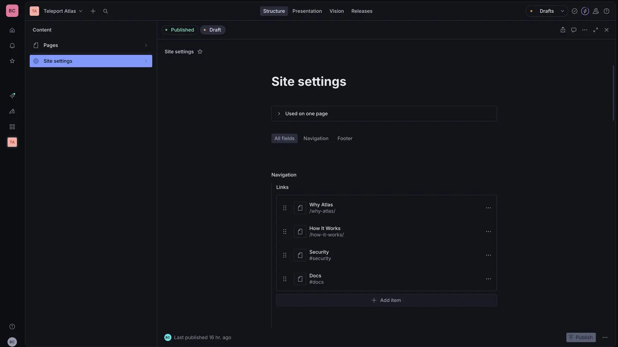618x347 pixels.
Task: Select the TA project tile in sidebar
Action: coord(12,142)
